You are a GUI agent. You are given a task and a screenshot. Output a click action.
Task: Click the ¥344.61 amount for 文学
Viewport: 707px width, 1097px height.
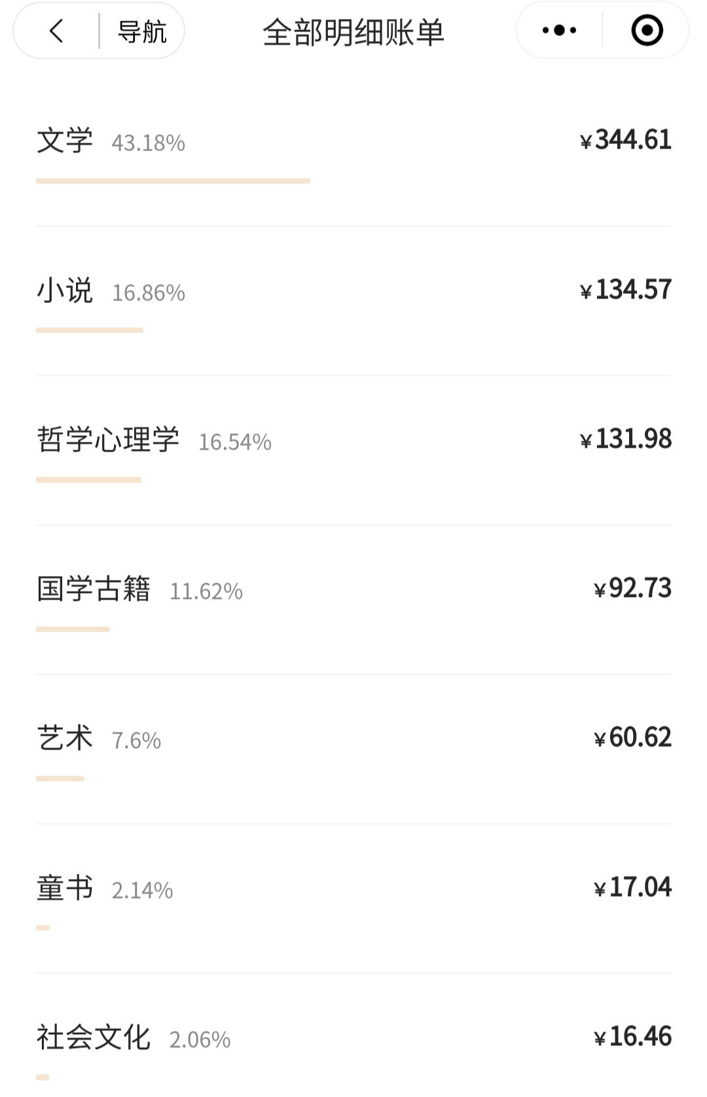coord(626,139)
